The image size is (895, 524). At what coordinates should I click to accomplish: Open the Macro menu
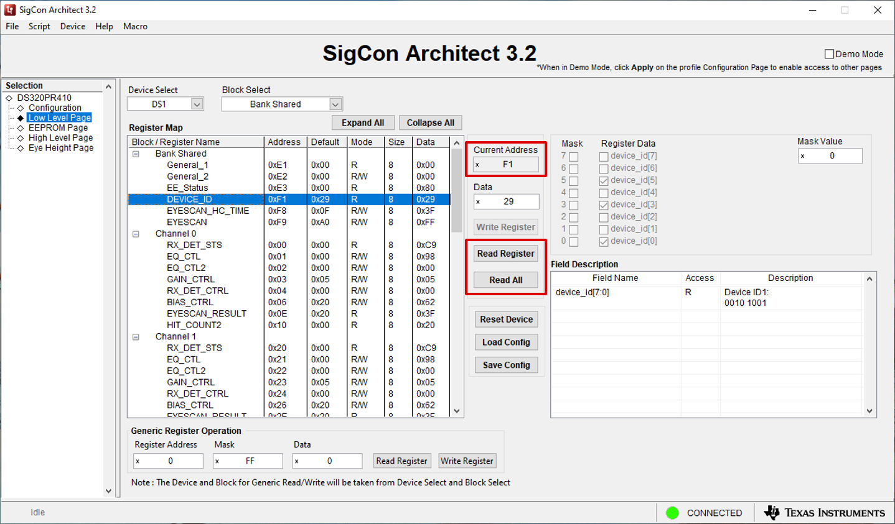[135, 26]
